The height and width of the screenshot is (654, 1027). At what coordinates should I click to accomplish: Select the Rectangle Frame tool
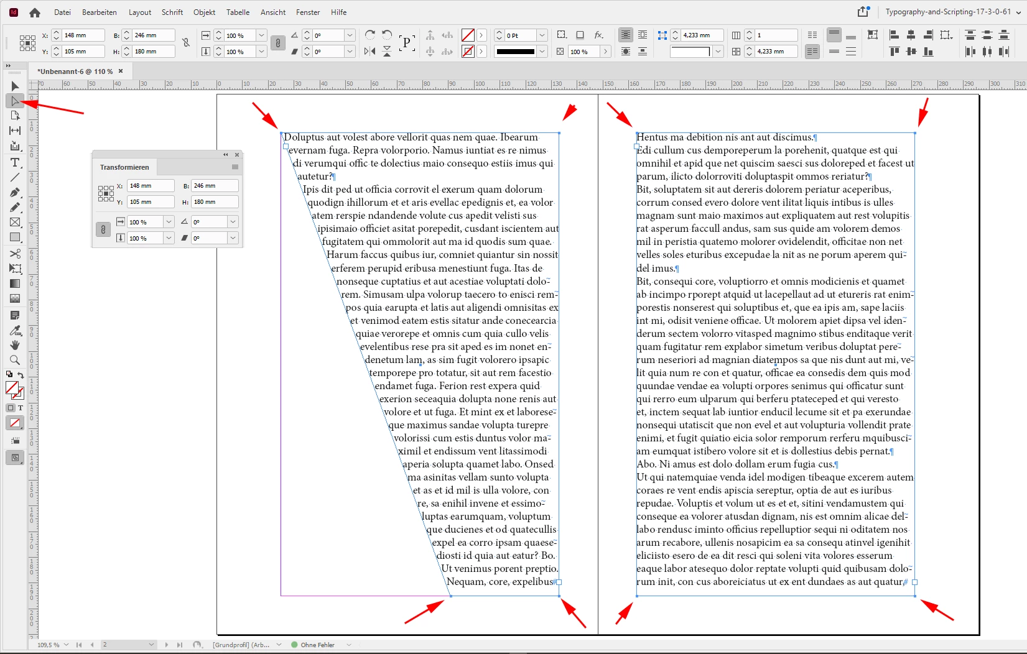coord(15,223)
